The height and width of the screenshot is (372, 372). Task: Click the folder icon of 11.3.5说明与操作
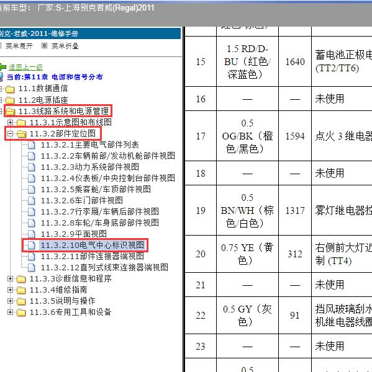(x=21, y=301)
